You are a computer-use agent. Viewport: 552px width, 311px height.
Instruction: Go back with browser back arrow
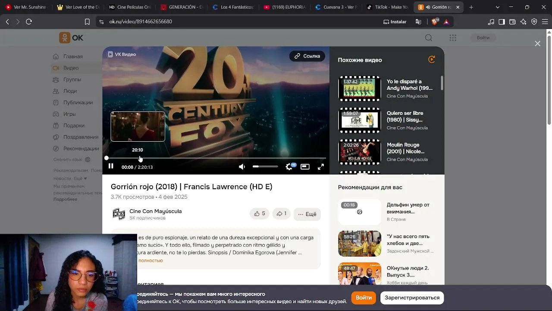[x=7, y=22]
